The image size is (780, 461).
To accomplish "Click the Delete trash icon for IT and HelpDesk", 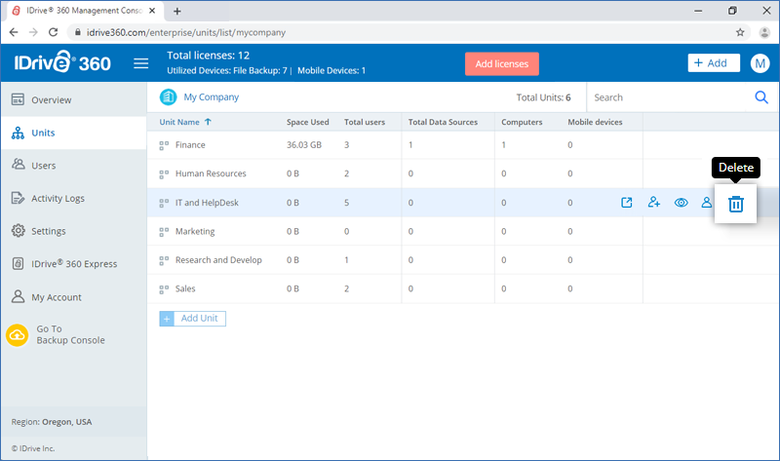I will tap(736, 204).
